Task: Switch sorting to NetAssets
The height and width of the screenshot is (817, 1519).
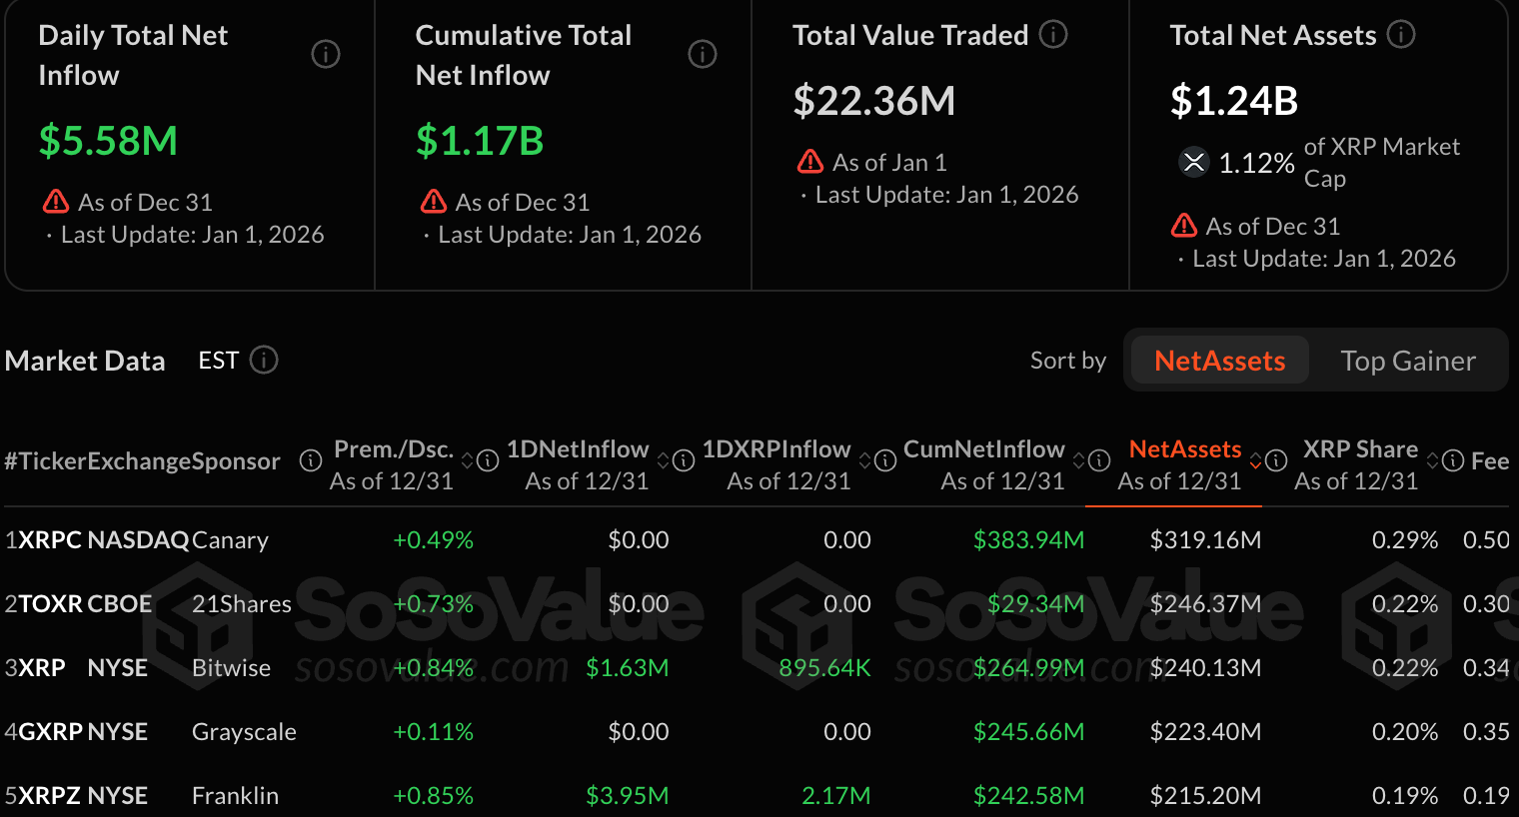Action: coord(1219,361)
